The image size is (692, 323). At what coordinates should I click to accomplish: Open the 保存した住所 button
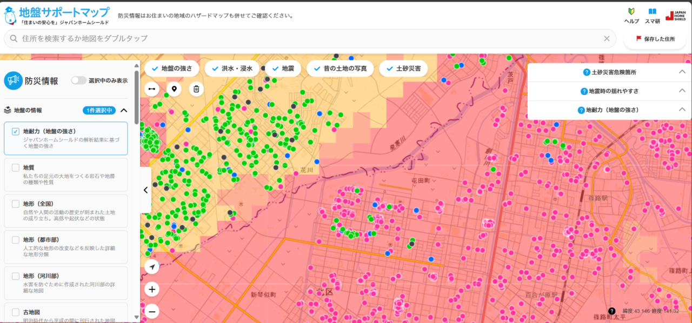[x=655, y=39]
